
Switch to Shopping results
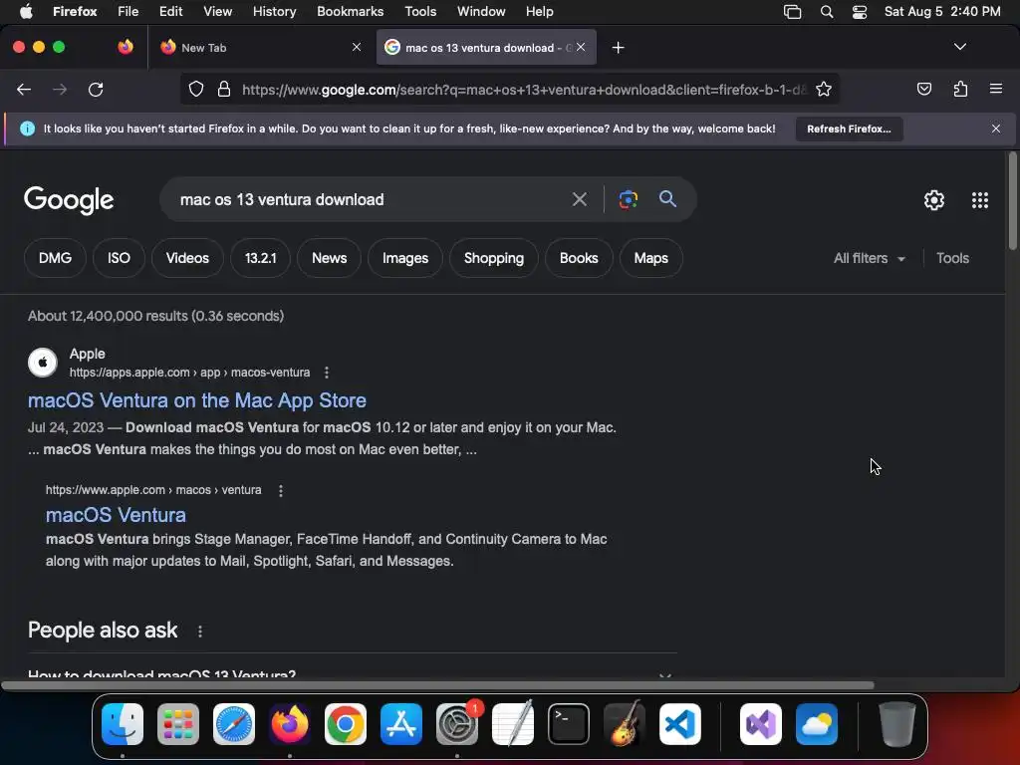[x=494, y=258]
